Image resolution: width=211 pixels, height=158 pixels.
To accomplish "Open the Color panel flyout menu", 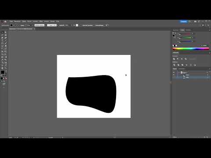I will pos(209,30).
